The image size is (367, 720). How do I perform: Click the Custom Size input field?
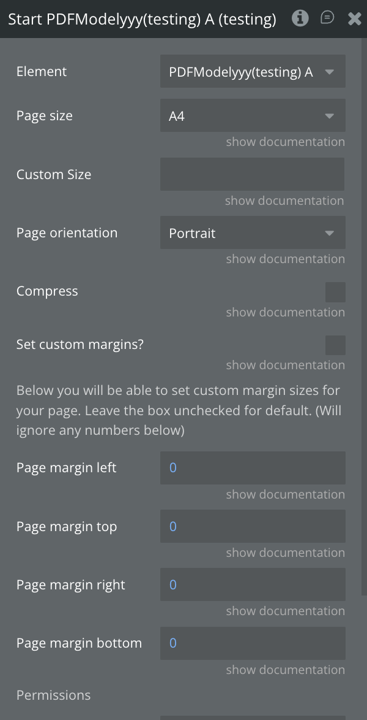(252, 174)
